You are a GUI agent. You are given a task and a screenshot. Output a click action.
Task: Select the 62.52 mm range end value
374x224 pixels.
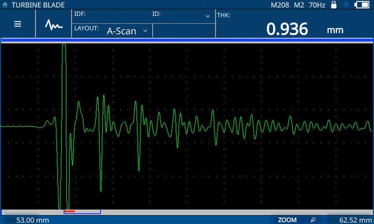coord(354,220)
